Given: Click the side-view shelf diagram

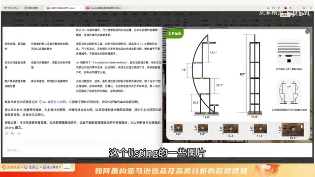Looking at the screenshot, I should point(254,74).
